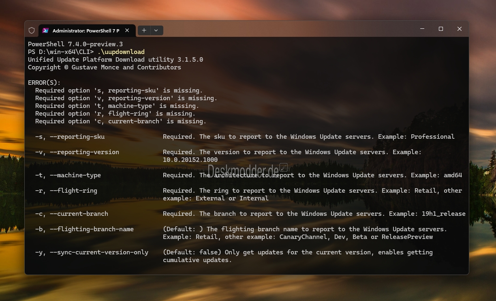The image size is (496, 301).
Task: Click the 'Example: Professional' text
Action: [416, 137]
